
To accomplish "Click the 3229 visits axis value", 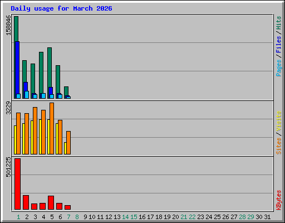I will click(x=8, y=108).
